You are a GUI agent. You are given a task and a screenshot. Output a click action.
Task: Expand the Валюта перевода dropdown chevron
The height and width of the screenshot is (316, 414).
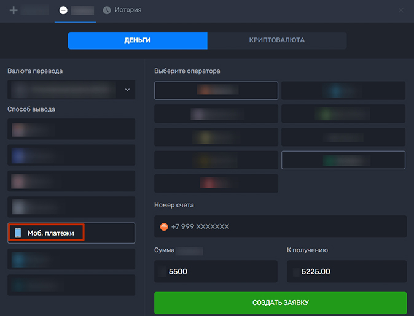pos(127,90)
